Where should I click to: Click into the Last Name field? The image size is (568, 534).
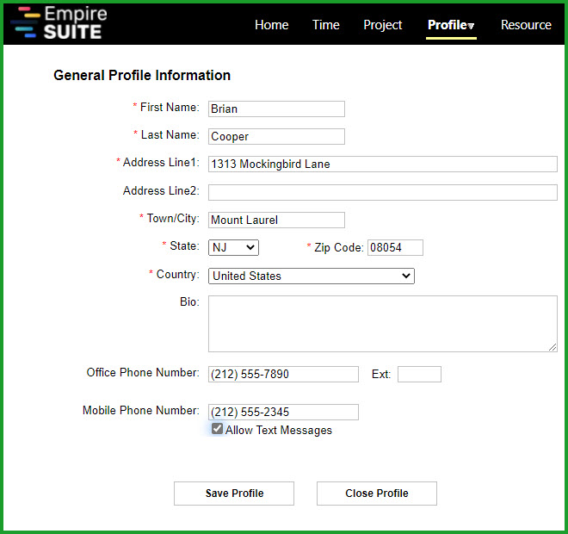tap(276, 136)
